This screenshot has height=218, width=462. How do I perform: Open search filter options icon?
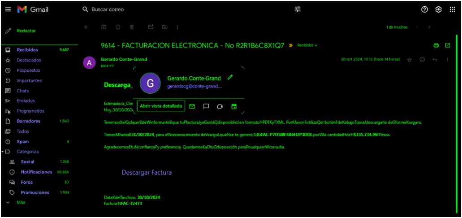point(298,9)
